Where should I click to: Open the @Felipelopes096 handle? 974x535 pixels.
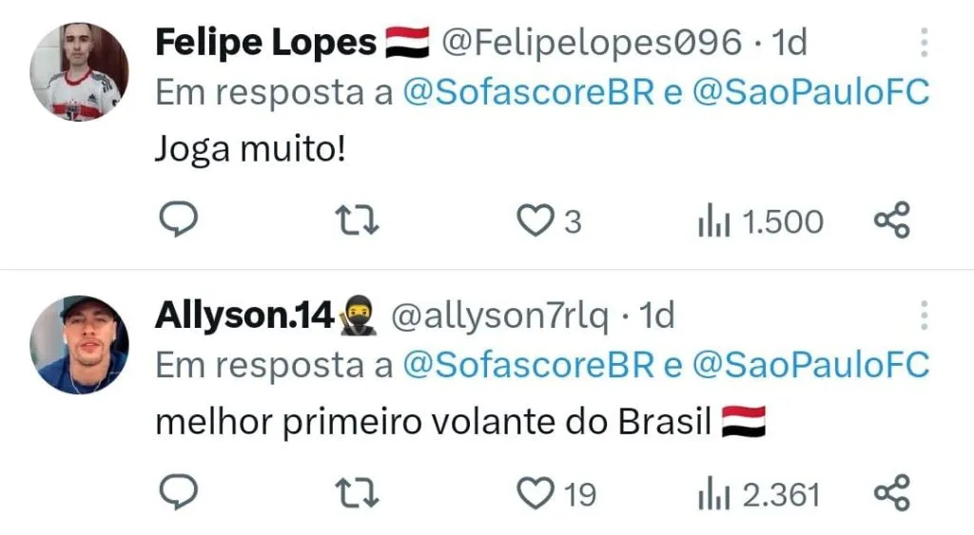[592, 43]
